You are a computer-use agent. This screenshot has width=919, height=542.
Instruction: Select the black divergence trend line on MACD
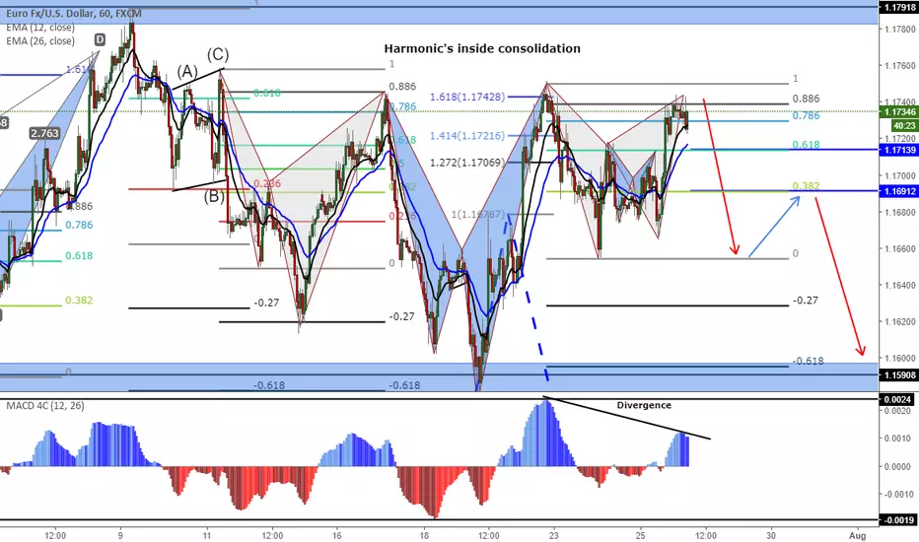pos(626,418)
